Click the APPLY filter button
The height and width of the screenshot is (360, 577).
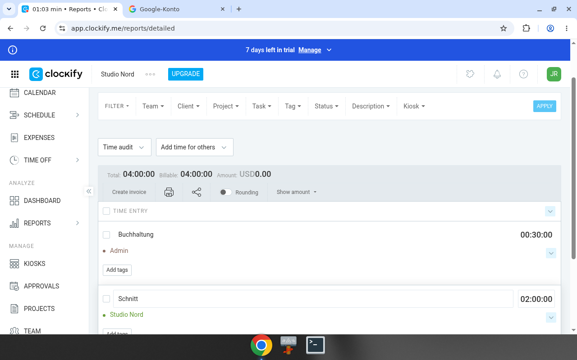[x=545, y=106]
